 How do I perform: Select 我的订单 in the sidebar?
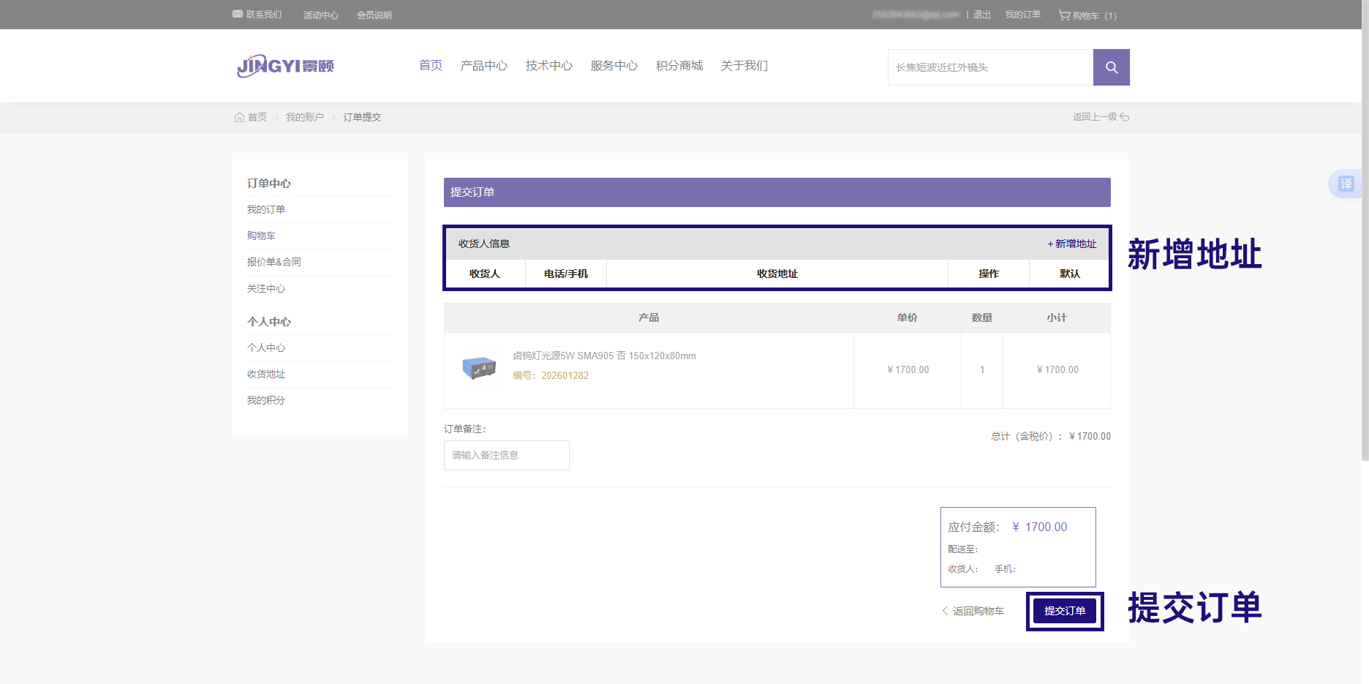pyautogui.click(x=266, y=209)
